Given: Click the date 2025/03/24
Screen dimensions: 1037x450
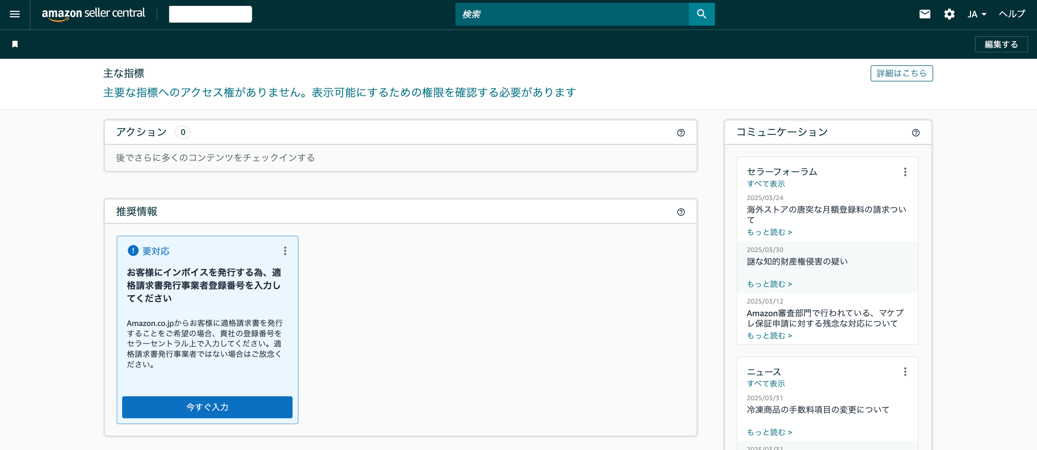Looking at the screenshot, I should [765, 198].
